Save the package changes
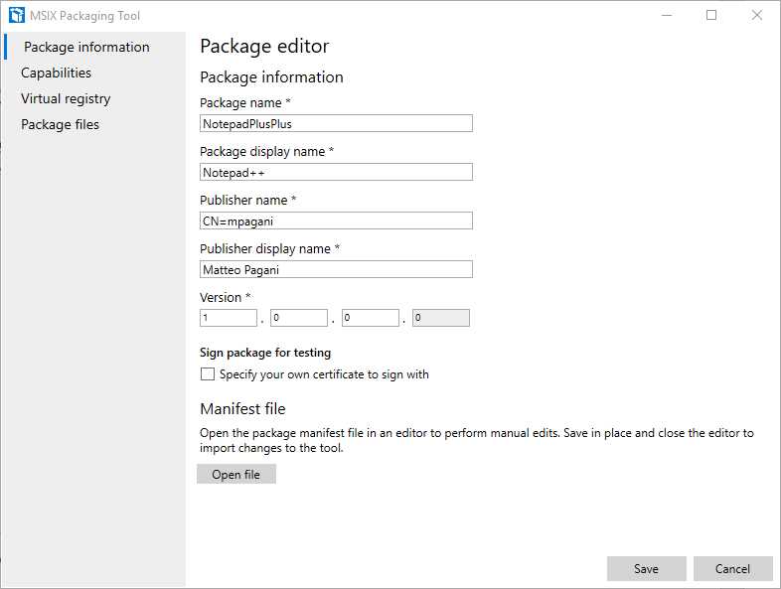 point(647,568)
